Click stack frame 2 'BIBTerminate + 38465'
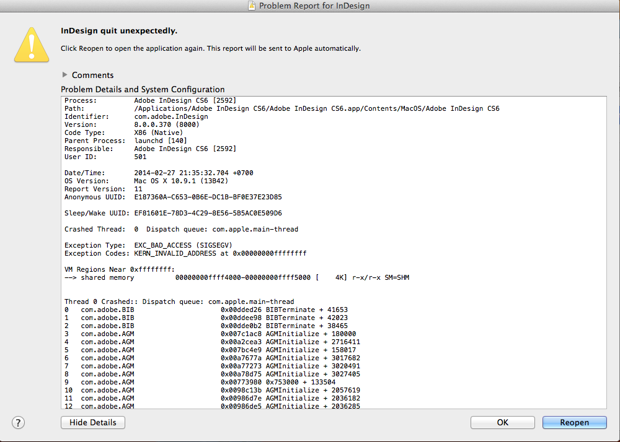 [206, 326]
